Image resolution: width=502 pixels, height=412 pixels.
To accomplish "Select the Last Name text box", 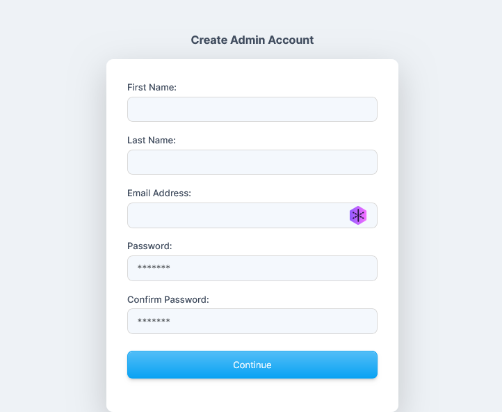I will (252, 162).
